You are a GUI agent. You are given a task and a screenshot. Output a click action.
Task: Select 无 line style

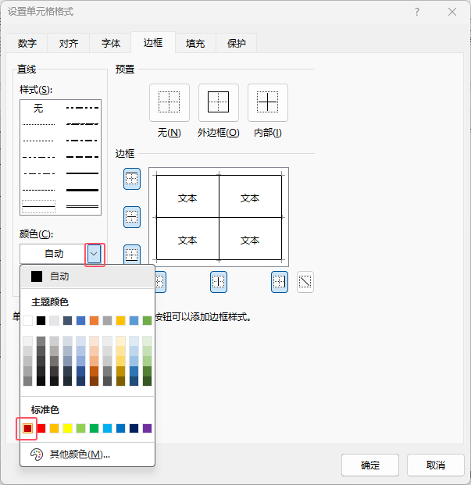pyautogui.click(x=38, y=108)
